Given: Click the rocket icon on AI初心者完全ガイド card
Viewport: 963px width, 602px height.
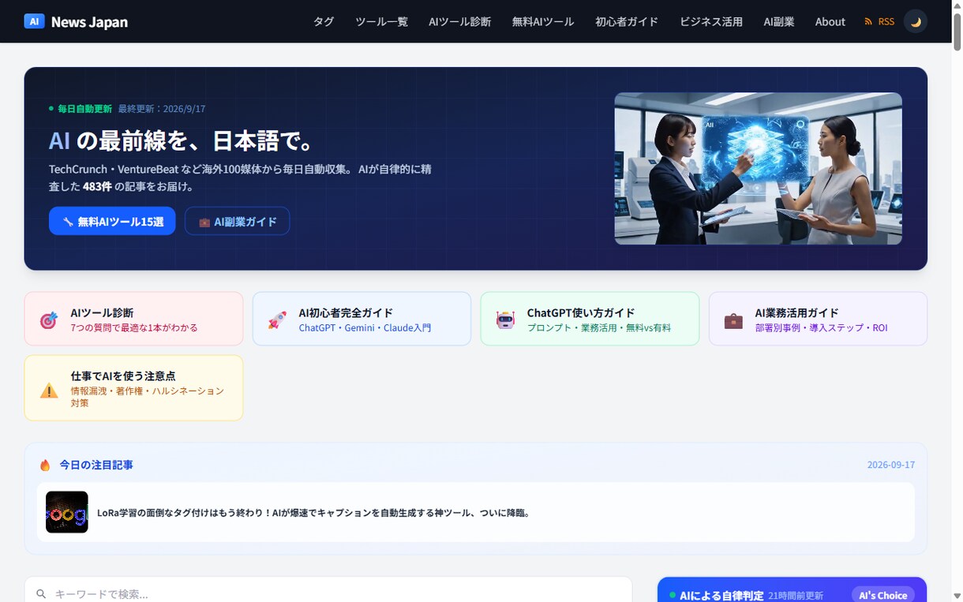Looking at the screenshot, I should (x=277, y=320).
